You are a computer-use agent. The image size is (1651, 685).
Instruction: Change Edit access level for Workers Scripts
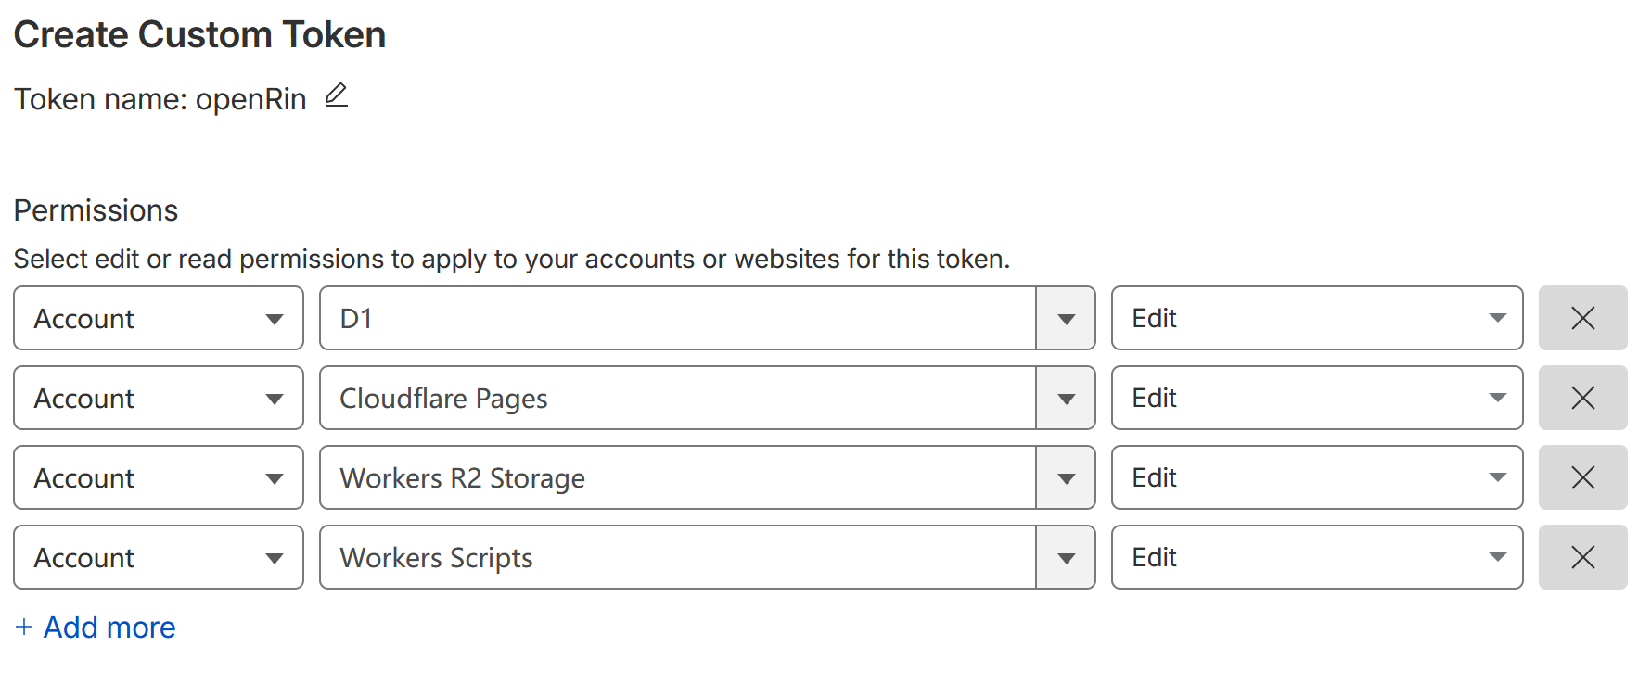coord(1316,557)
